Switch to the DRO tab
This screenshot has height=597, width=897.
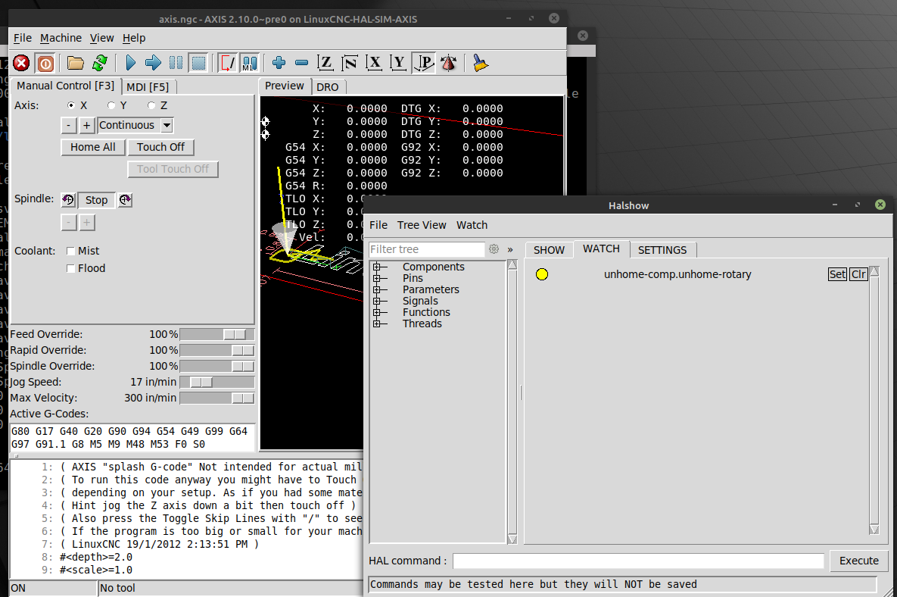(327, 87)
